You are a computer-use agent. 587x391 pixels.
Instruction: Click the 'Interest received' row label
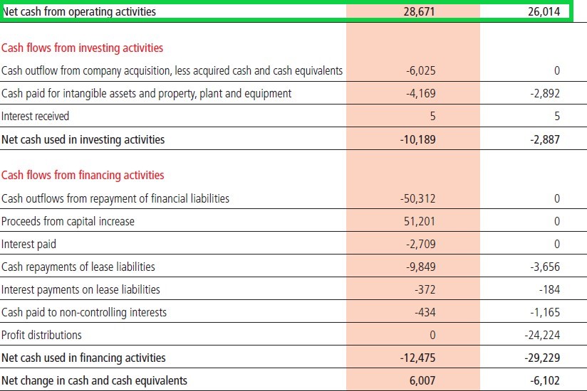coord(36,116)
